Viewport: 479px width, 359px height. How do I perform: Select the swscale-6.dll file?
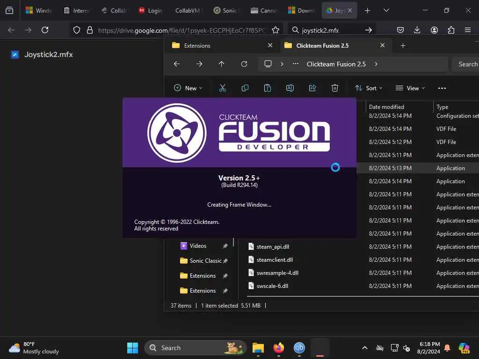[272, 286]
